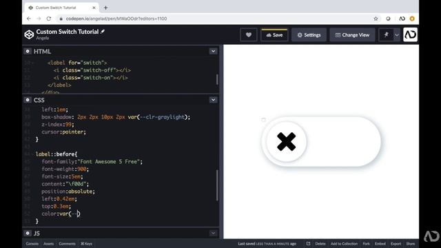Open pen Settings

coord(309,35)
